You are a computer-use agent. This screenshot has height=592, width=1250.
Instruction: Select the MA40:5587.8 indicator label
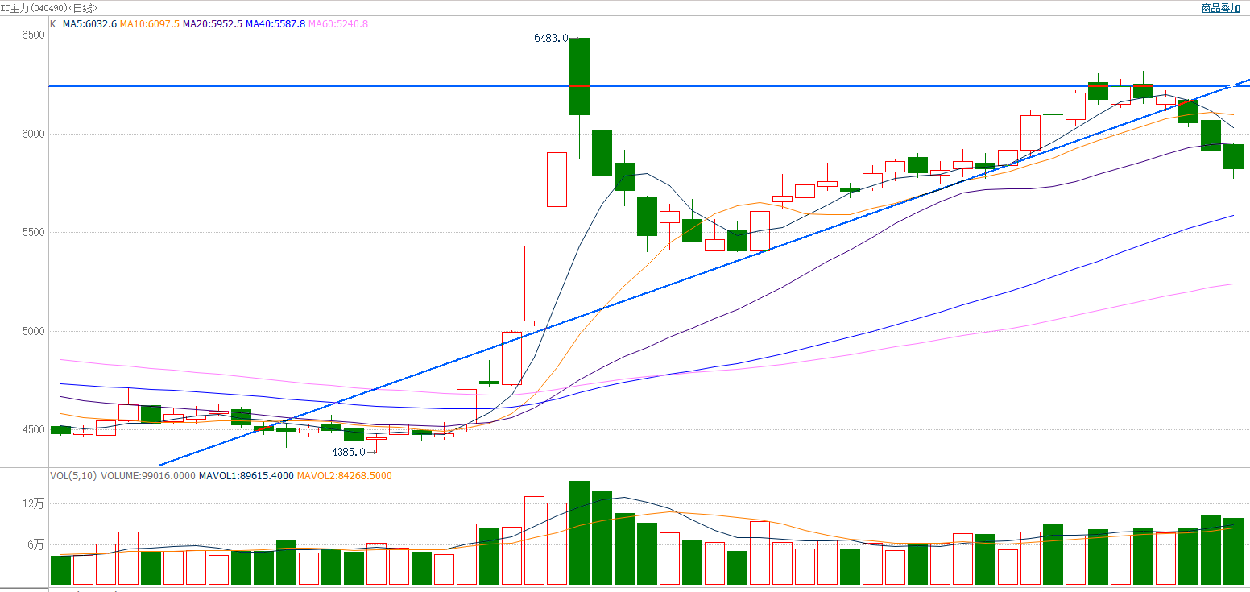(275, 24)
